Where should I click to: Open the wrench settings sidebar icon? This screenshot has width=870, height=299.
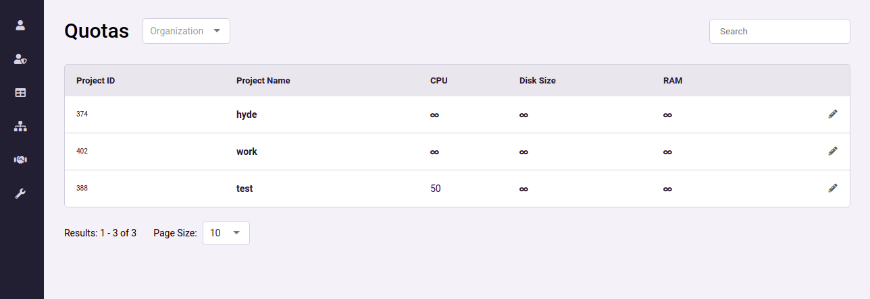pyautogui.click(x=20, y=194)
